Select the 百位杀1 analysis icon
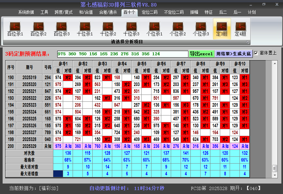The height and width of the screenshot is (194, 283). pos(14,28)
